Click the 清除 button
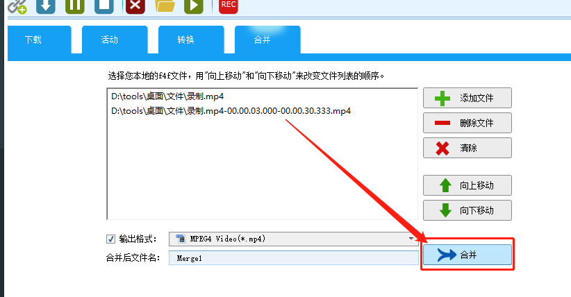571x297 pixels. coord(467,148)
